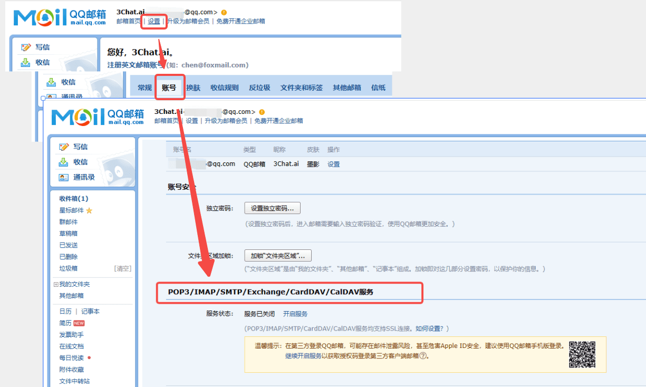Open 在线文档 in the sidebar
Image resolution: width=646 pixels, height=387 pixels.
pos(72,346)
